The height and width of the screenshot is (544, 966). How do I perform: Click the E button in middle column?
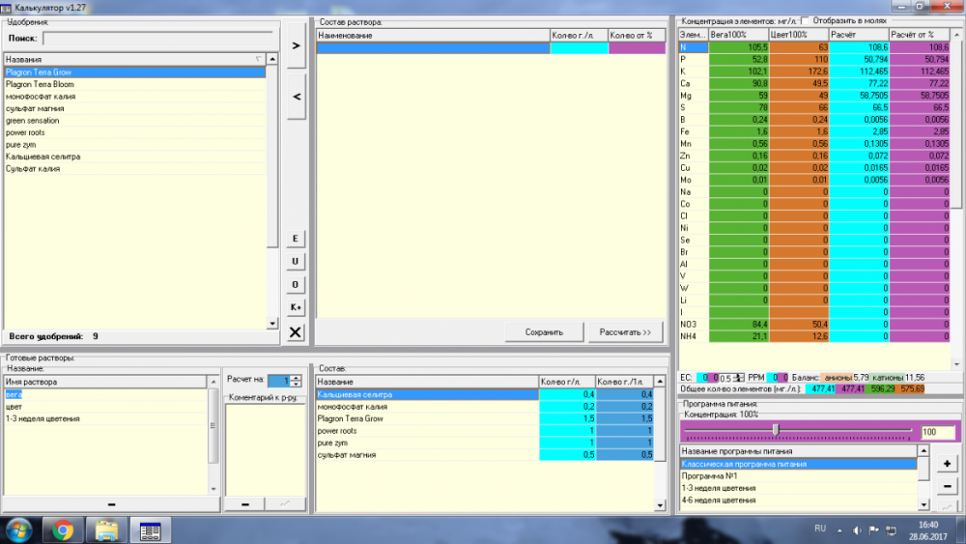(295, 239)
